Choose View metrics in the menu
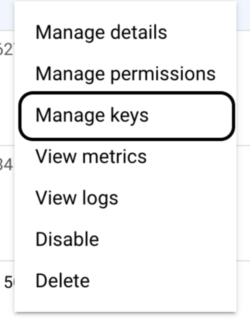The width and height of the screenshot is (250, 319). pyautogui.click(x=91, y=157)
